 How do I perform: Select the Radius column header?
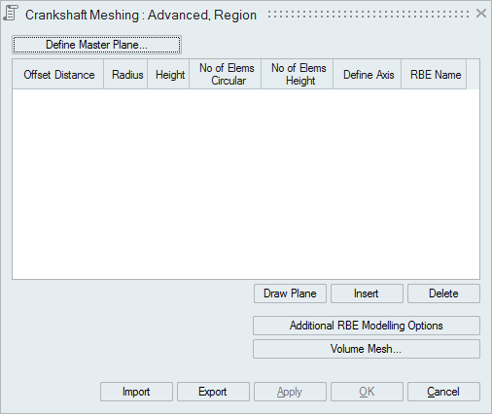pos(125,75)
